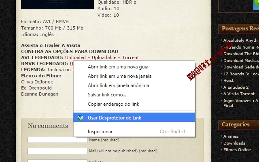Open Jogos Vorazes recent post link
Image resolution: width=259 pixels, height=162 pixels.
coord(241,103)
